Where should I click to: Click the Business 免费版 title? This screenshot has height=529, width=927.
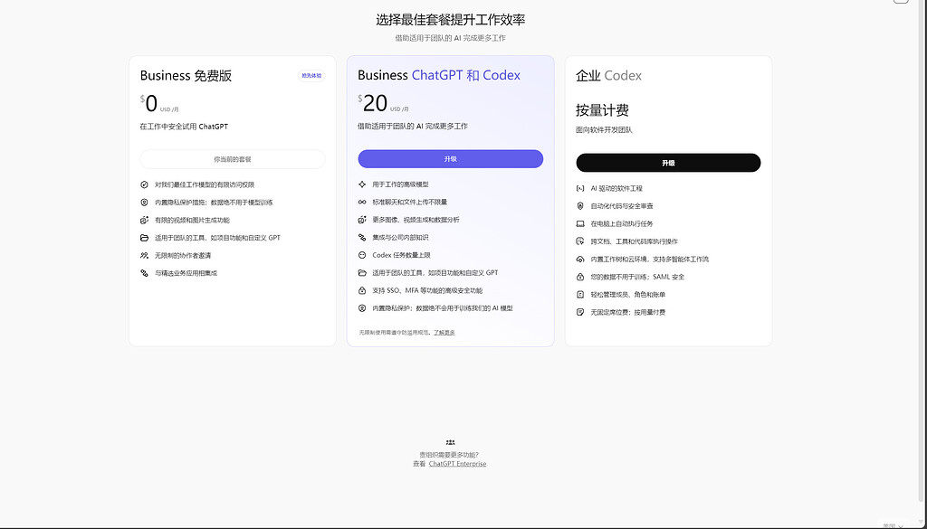coord(186,76)
